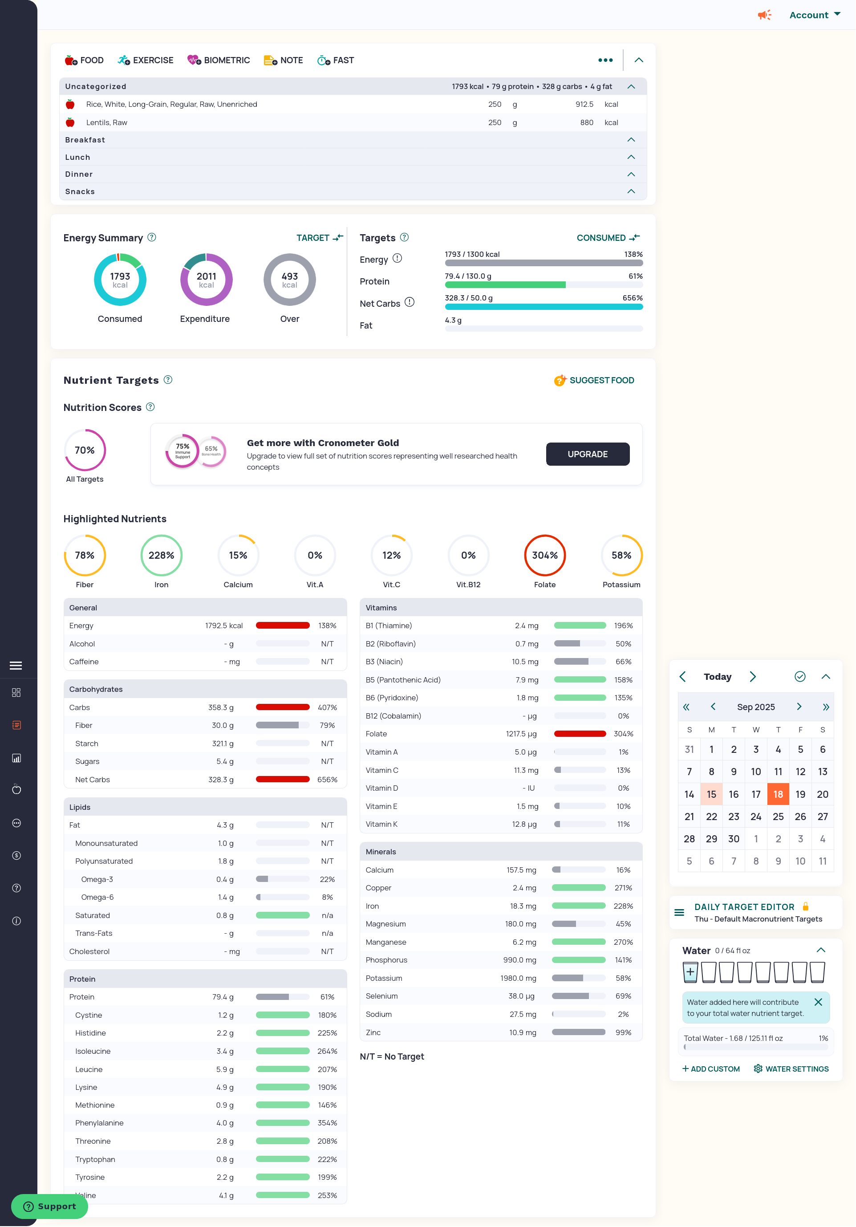Go to next day arrow
The height and width of the screenshot is (1227, 856).
click(x=753, y=677)
